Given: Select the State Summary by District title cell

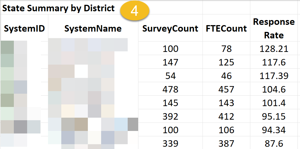Looking at the screenshot, I should click(x=58, y=8).
